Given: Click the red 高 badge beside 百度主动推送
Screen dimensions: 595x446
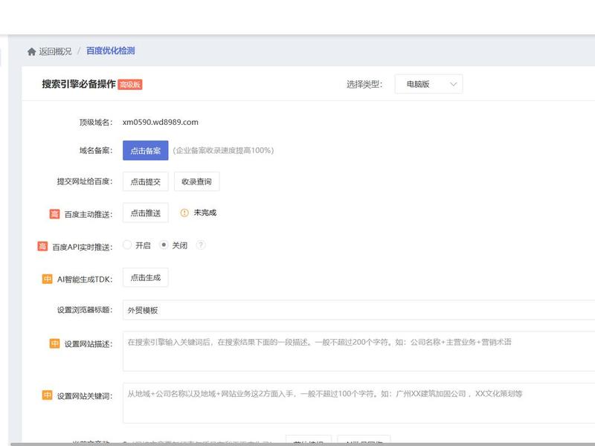Looking at the screenshot, I should (54, 214).
